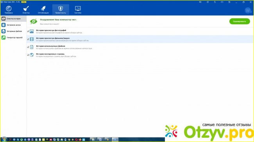Viewport: 254px width, 142px height.
Task: Open the Проверка (PC Checkup) section
Action: pyautogui.click(x=9, y=10)
